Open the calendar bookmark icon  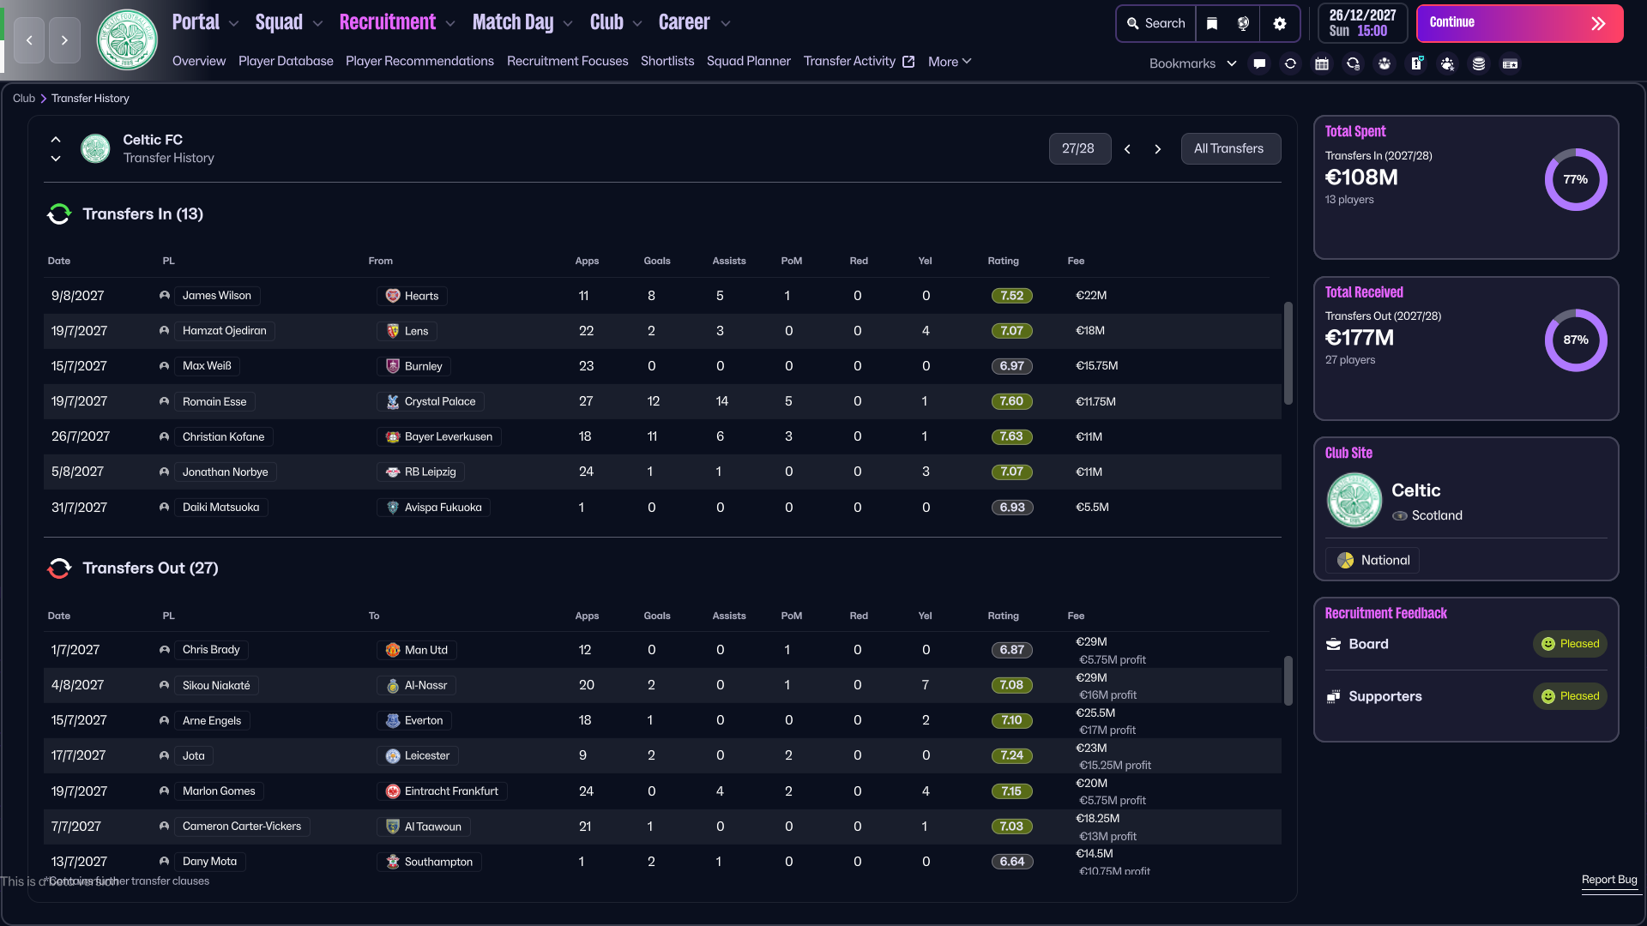coord(1322,63)
